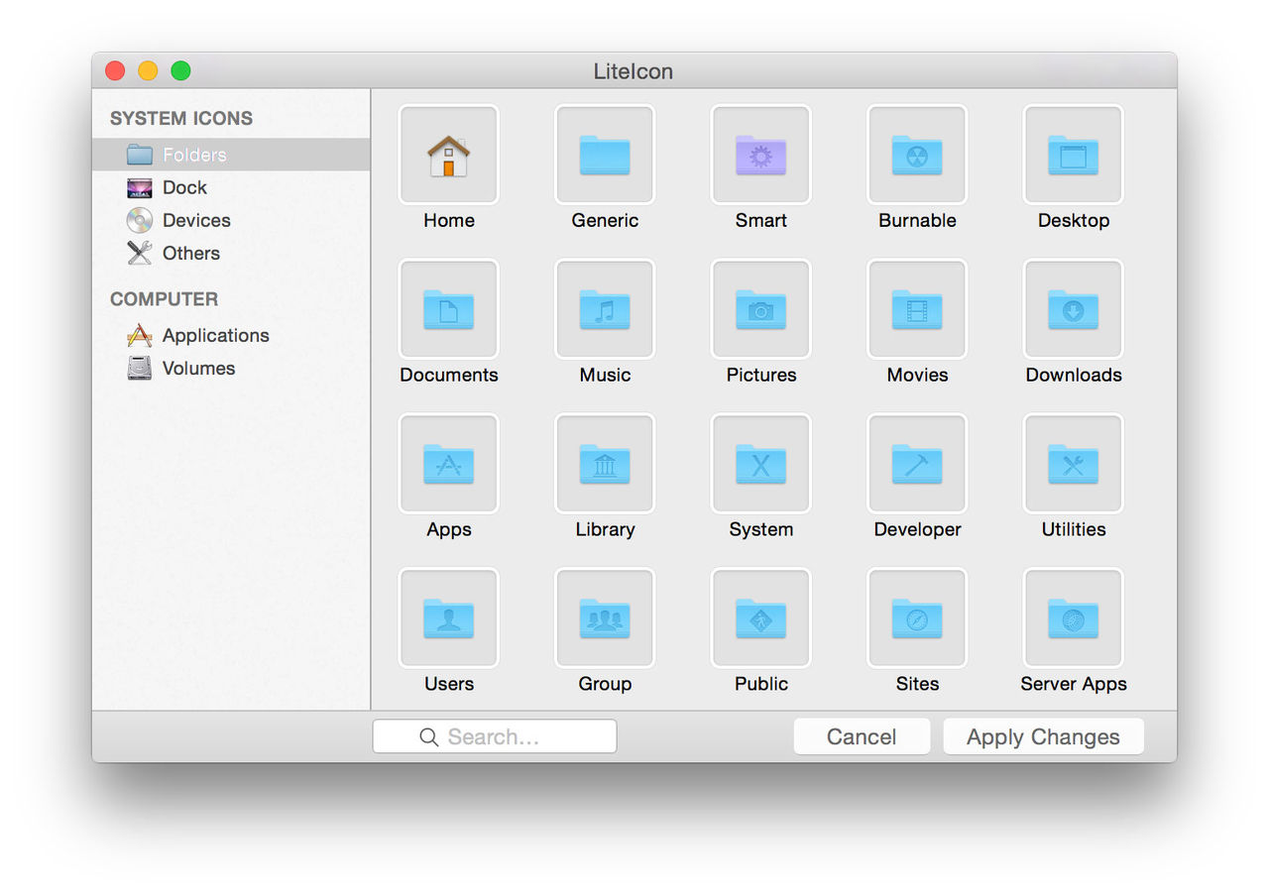Click the "Utilities" label text
This screenshot has width=1269, height=894.
point(1074,529)
